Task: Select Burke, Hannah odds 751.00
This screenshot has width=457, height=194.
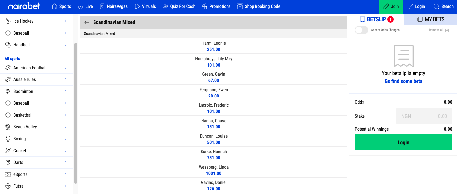Action: pyautogui.click(x=214, y=158)
